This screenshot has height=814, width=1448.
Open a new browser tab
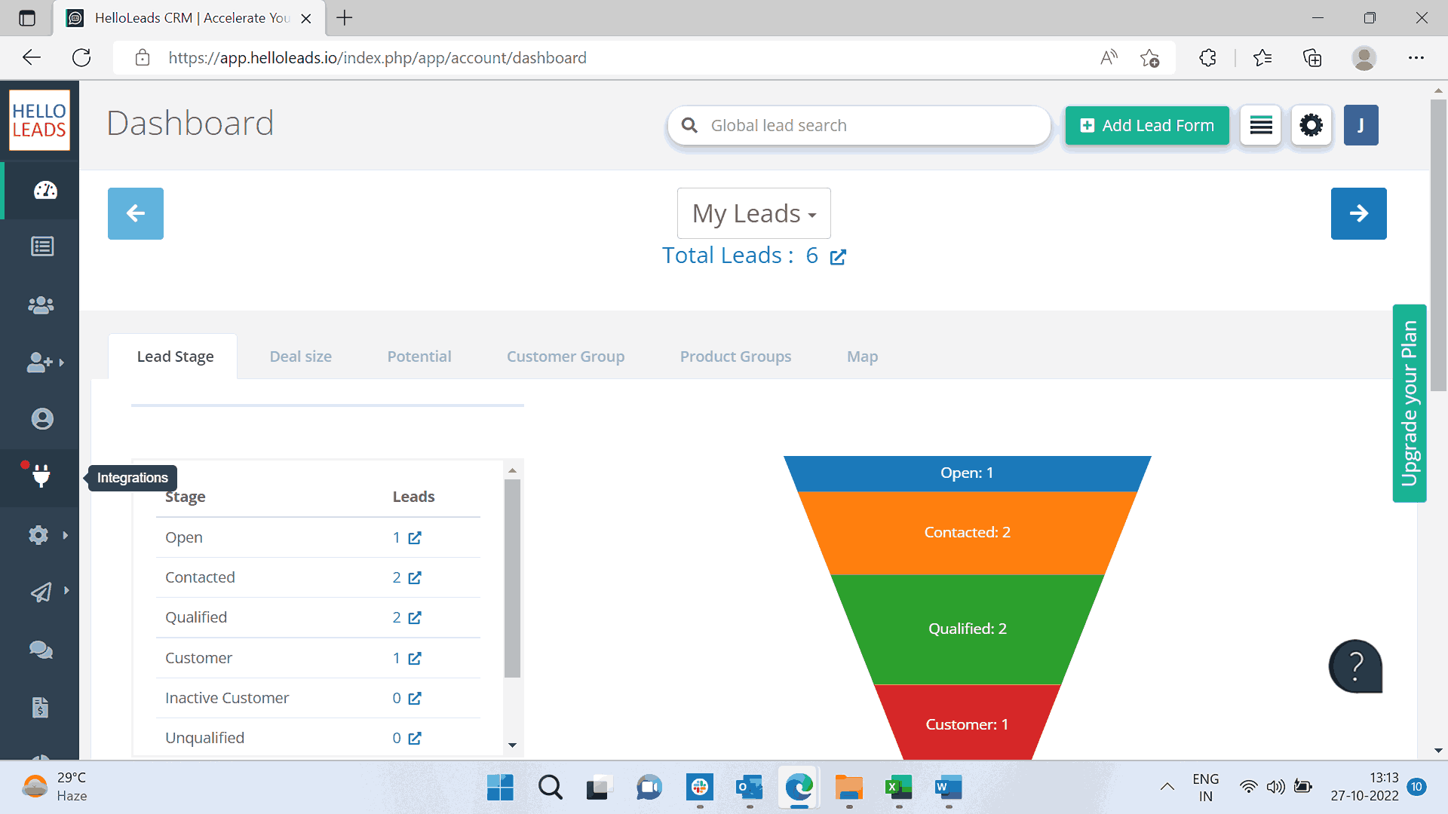pyautogui.click(x=345, y=18)
